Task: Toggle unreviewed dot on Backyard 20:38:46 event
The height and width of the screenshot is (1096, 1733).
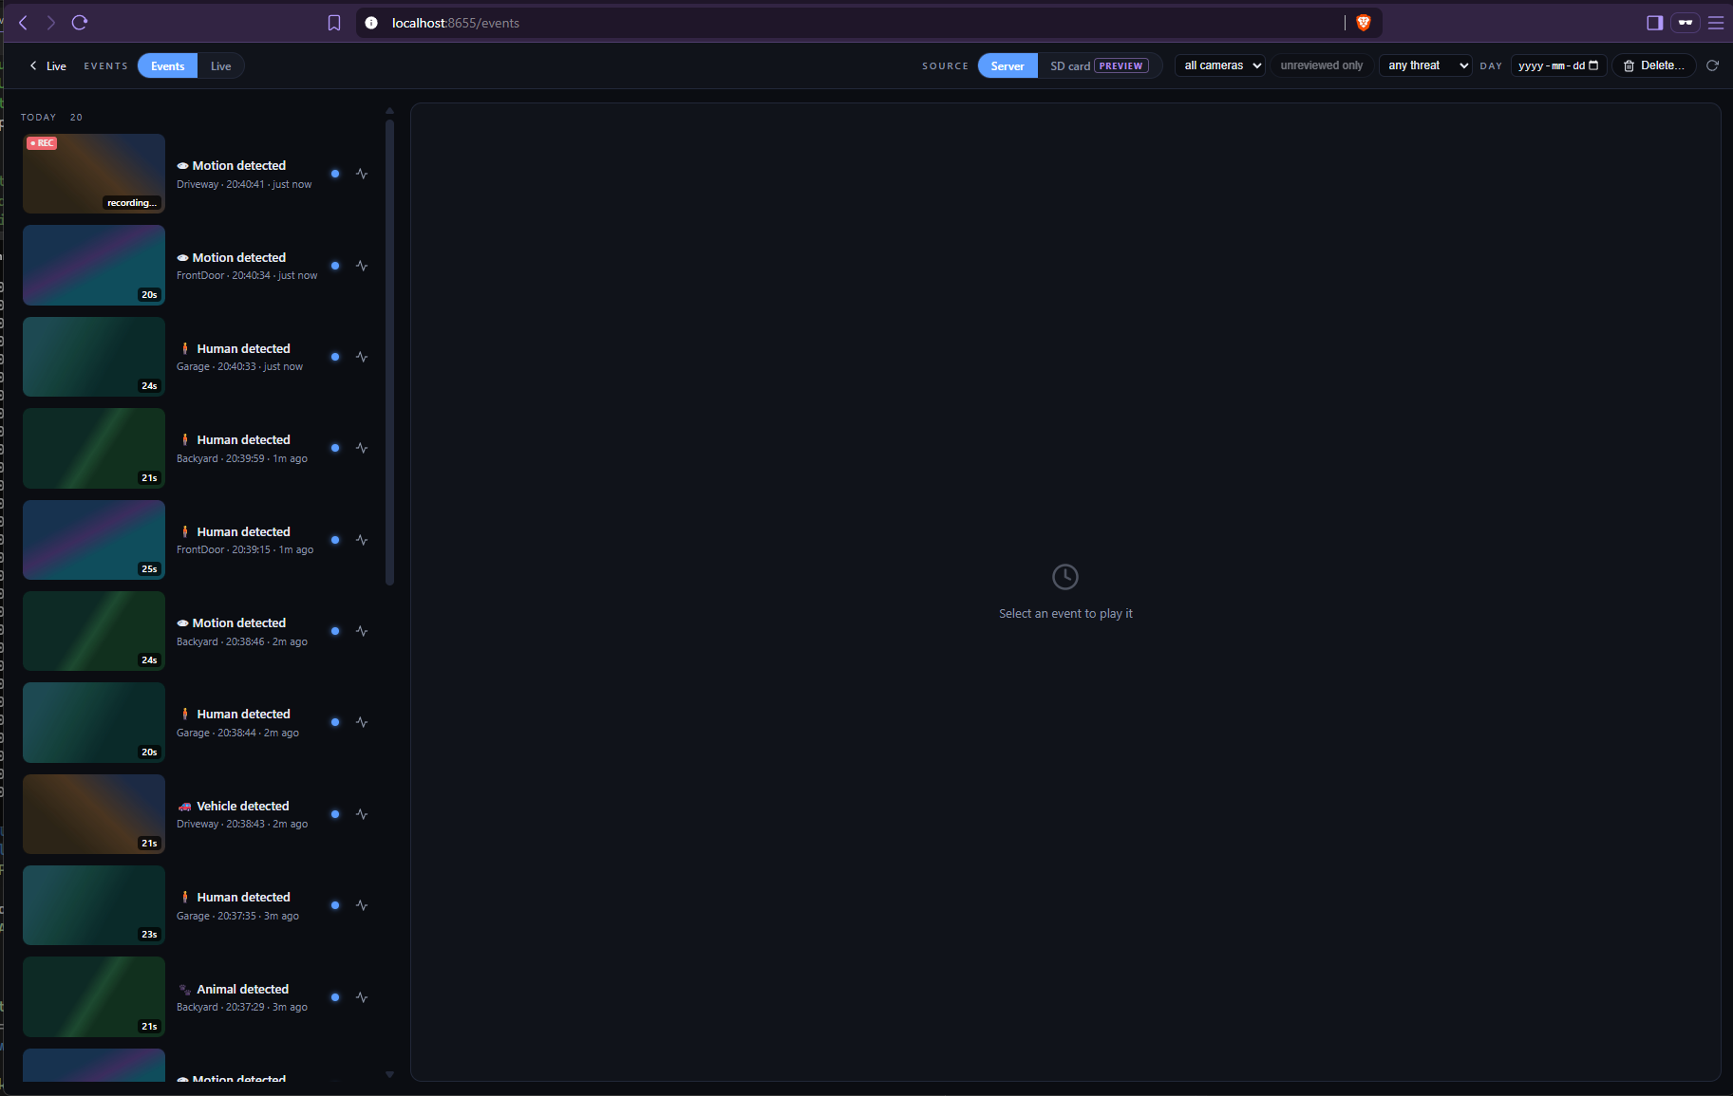Action: [x=335, y=631]
